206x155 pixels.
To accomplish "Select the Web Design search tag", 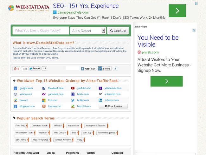I will tap(60, 133).
